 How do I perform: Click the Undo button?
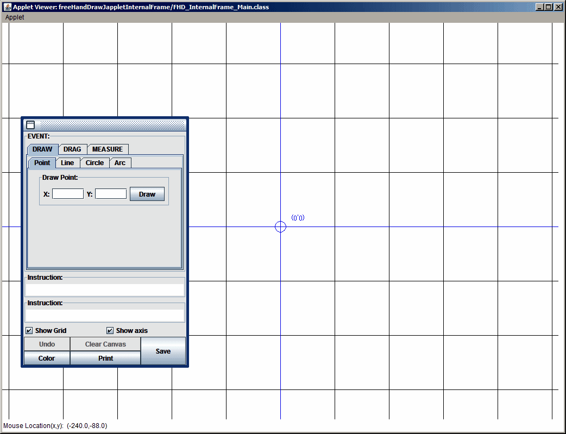pyautogui.click(x=47, y=344)
